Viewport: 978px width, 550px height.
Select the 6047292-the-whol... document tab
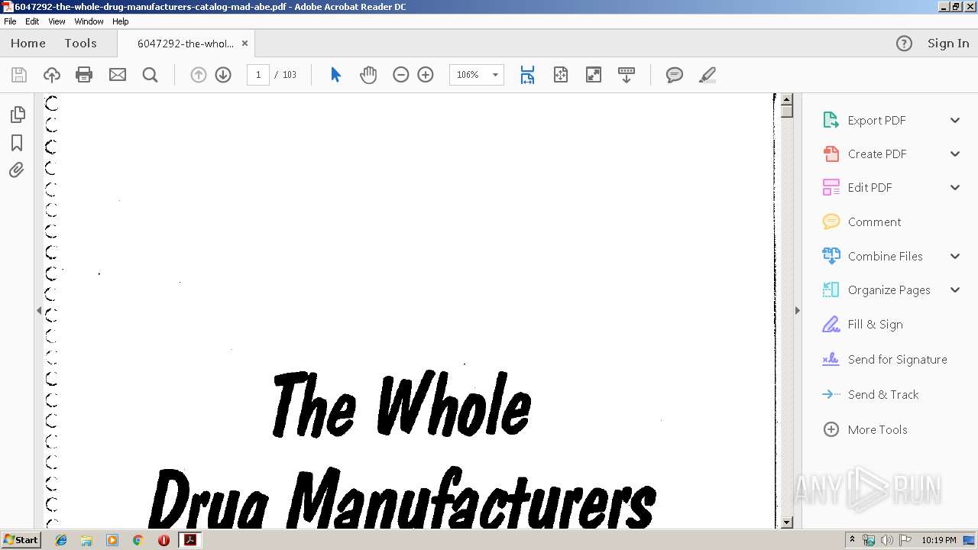click(x=186, y=44)
